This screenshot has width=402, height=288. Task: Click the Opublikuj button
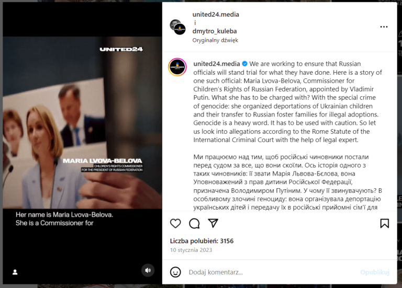375,272
